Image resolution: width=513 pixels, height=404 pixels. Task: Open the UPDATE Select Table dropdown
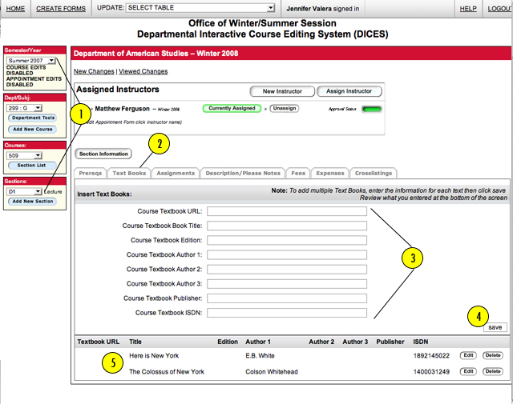tap(200, 8)
